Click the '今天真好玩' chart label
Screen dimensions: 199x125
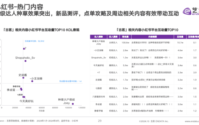tap(27, 101)
